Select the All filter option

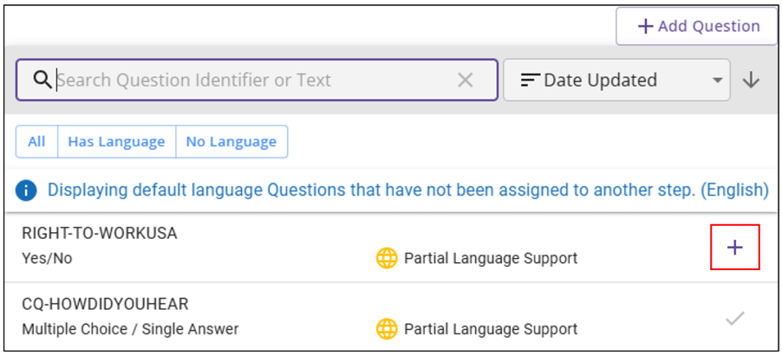click(x=36, y=141)
